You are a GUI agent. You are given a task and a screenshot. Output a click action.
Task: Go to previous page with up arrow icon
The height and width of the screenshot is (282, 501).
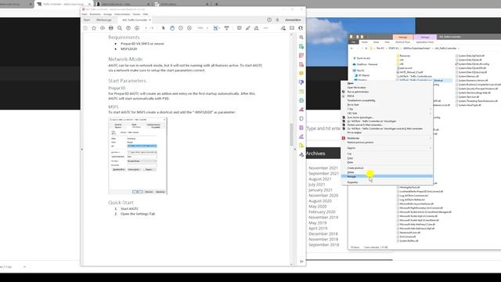click(x=128, y=28)
